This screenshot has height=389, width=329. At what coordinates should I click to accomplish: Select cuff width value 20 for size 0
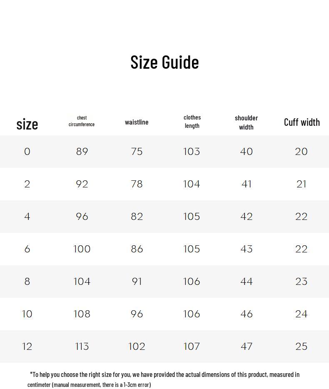pos(301,152)
